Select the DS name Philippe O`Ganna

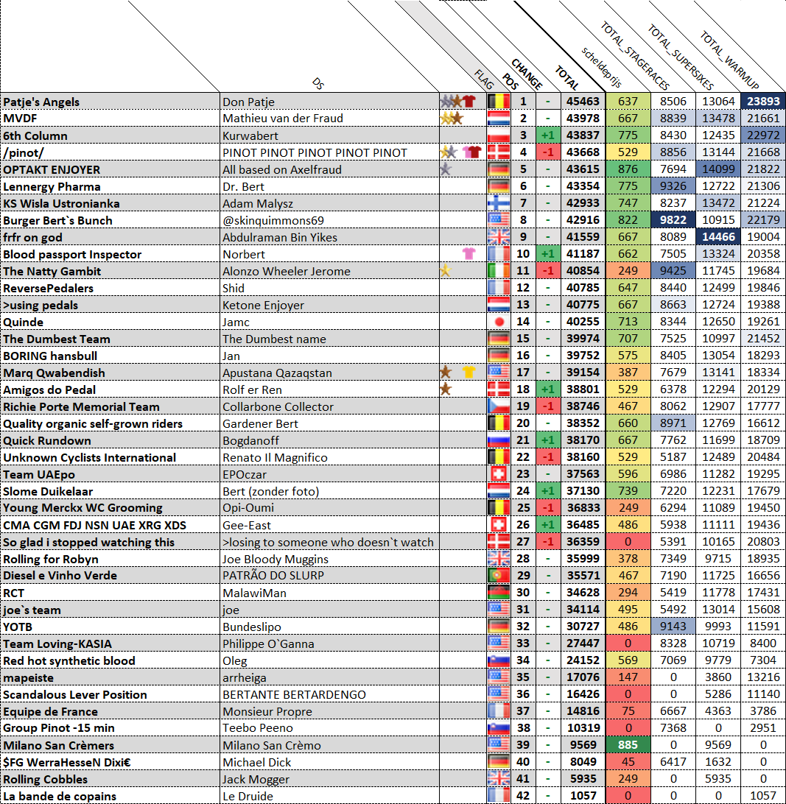click(x=268, y=643)
